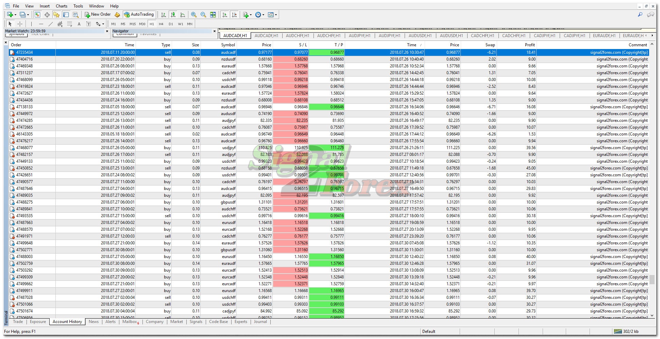
Task: Toggle chart Auto Scroll
Action: 225,15
